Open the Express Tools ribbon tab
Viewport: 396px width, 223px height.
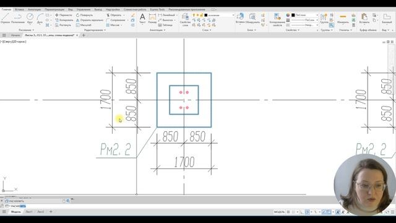click(157, 9)
